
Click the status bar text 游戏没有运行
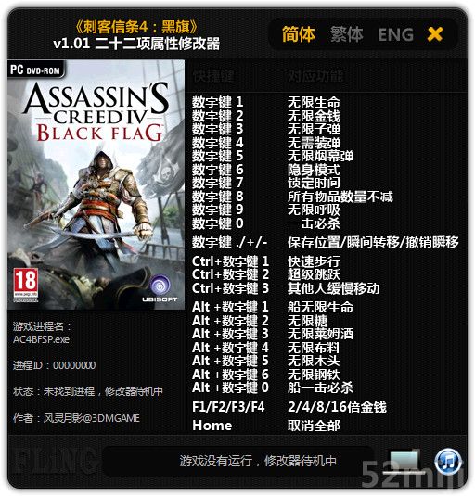coord(216,461)
